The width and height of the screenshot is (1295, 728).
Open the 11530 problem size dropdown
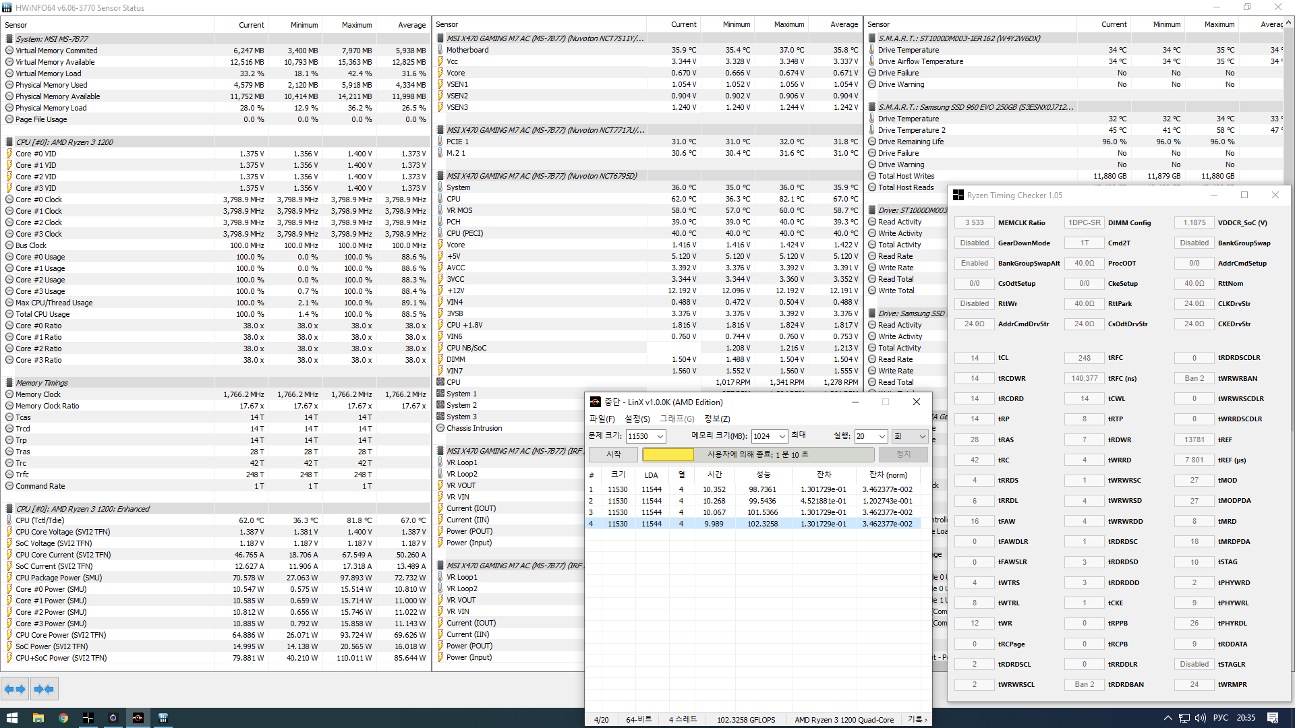click(660, 437)
